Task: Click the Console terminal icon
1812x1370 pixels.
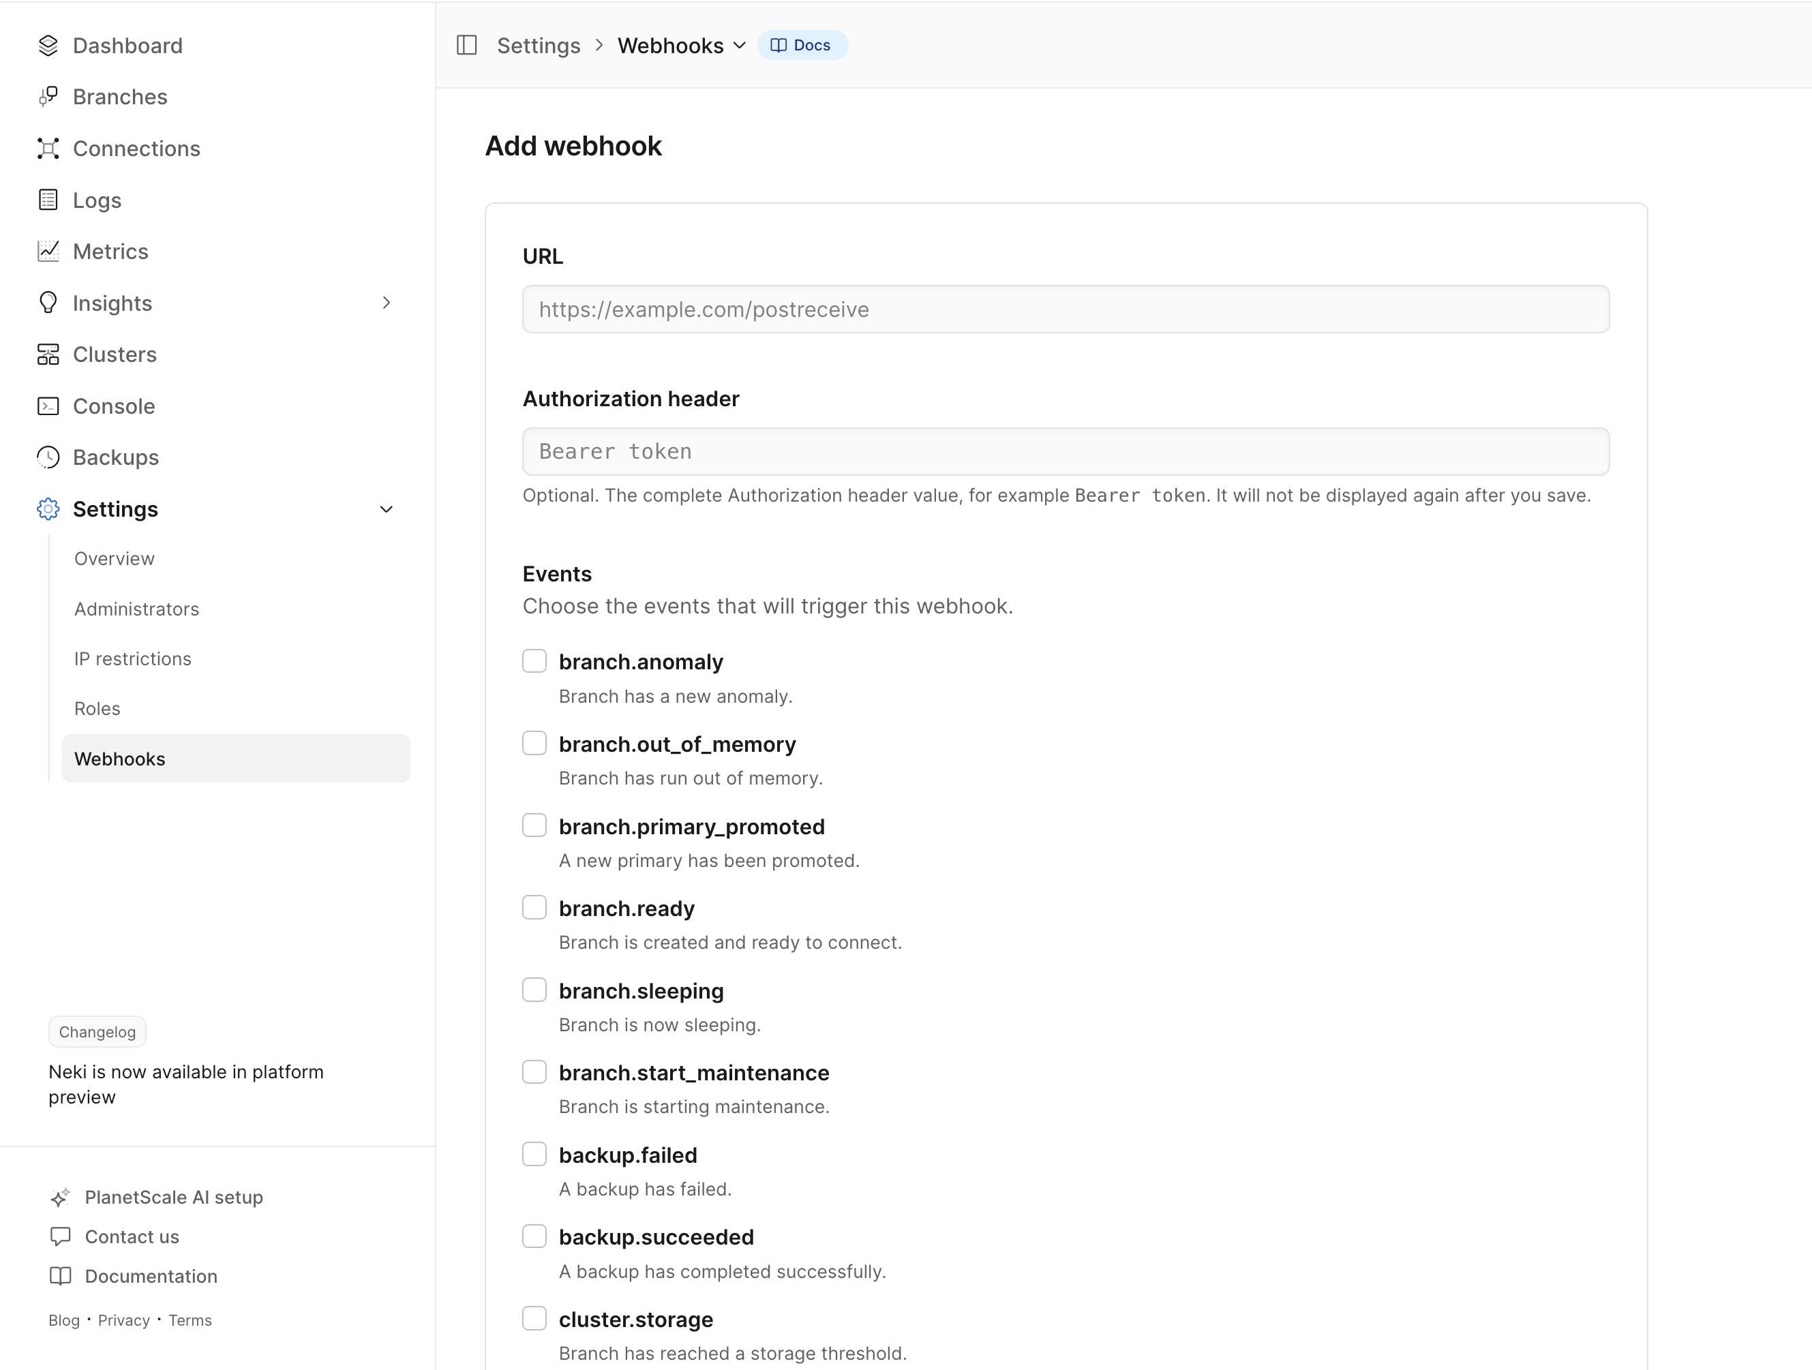Action: point(48,406)
